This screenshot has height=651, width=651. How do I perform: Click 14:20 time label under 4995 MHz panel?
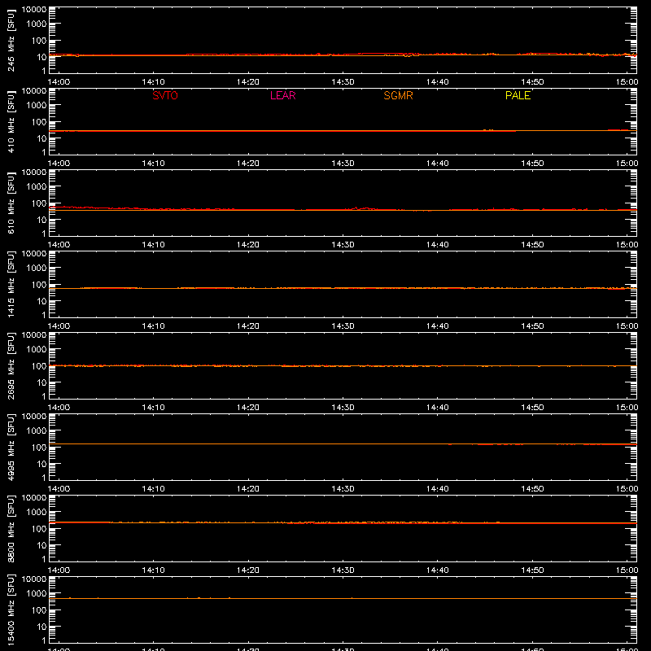[x=248, y=489]
